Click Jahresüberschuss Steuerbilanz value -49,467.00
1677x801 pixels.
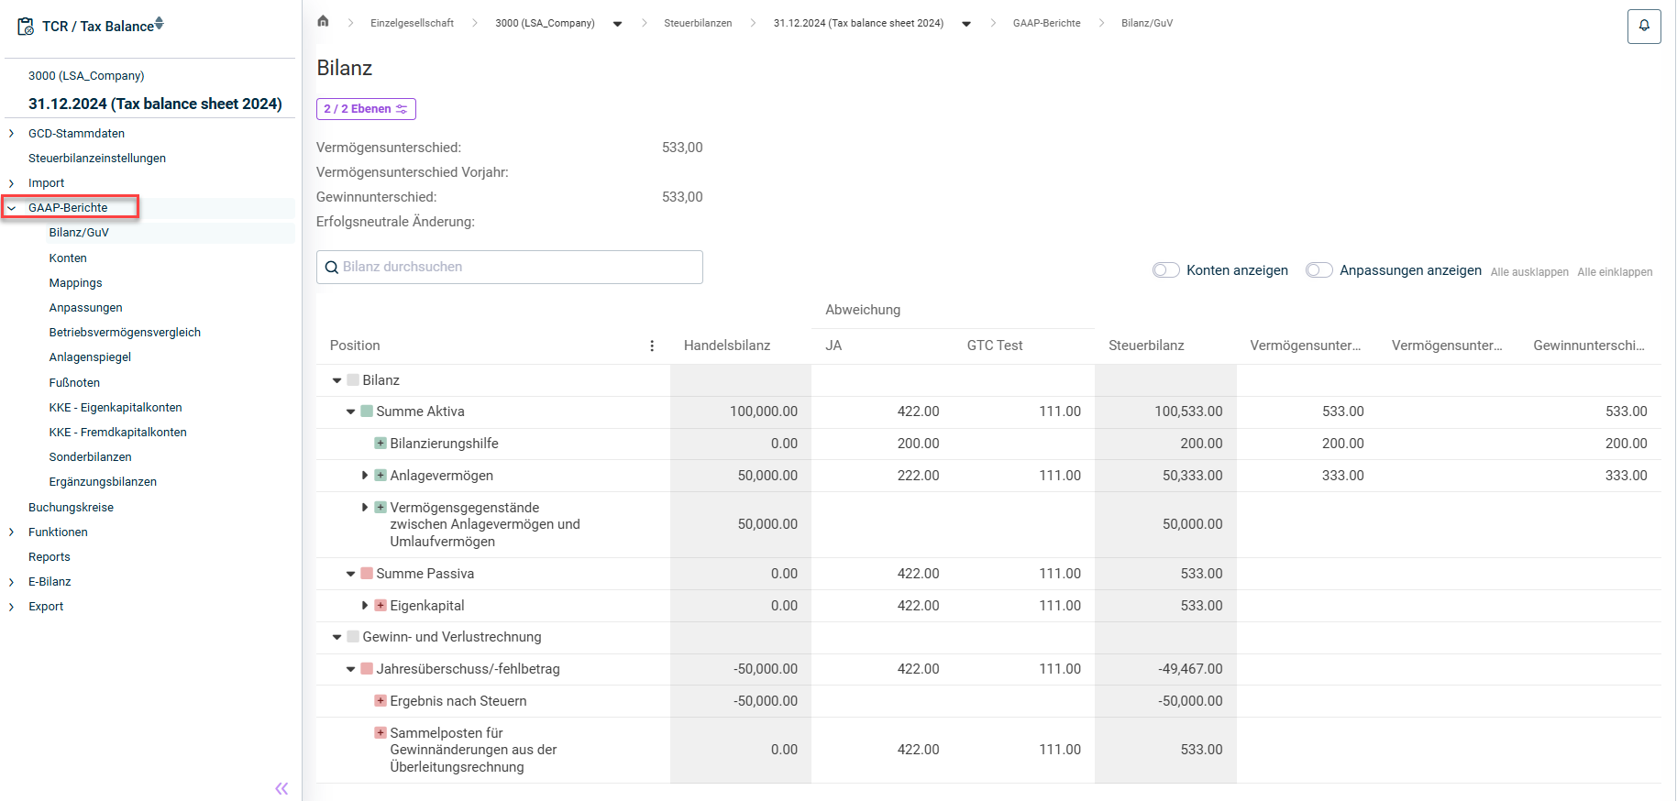click(x=1190, y=669)
